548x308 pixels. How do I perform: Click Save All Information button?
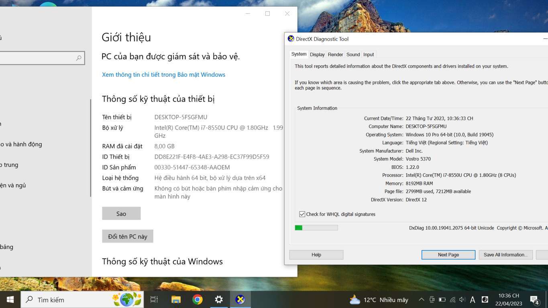(505, 255)
